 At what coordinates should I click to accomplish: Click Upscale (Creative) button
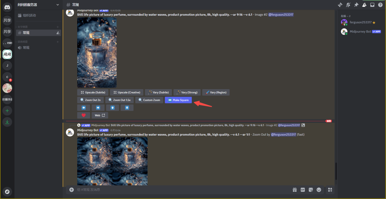click(x=127, y=92)
